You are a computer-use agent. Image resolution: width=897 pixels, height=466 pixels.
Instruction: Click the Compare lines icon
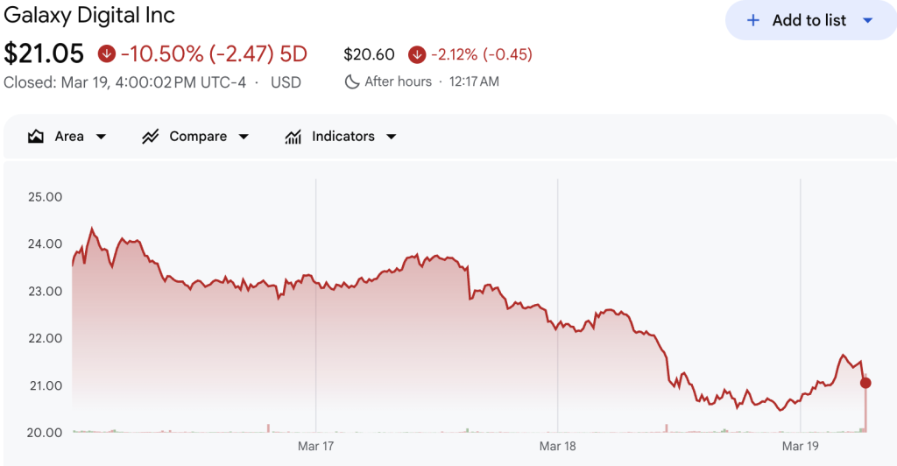[x=150, y=137]
